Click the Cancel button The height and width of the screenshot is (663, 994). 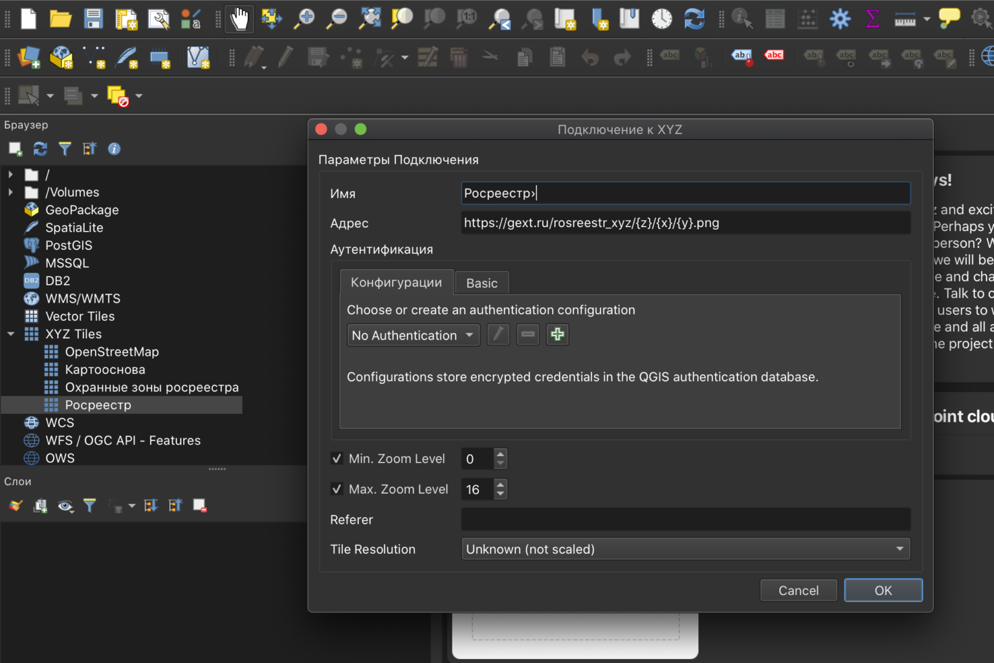[x=798, y=590]
